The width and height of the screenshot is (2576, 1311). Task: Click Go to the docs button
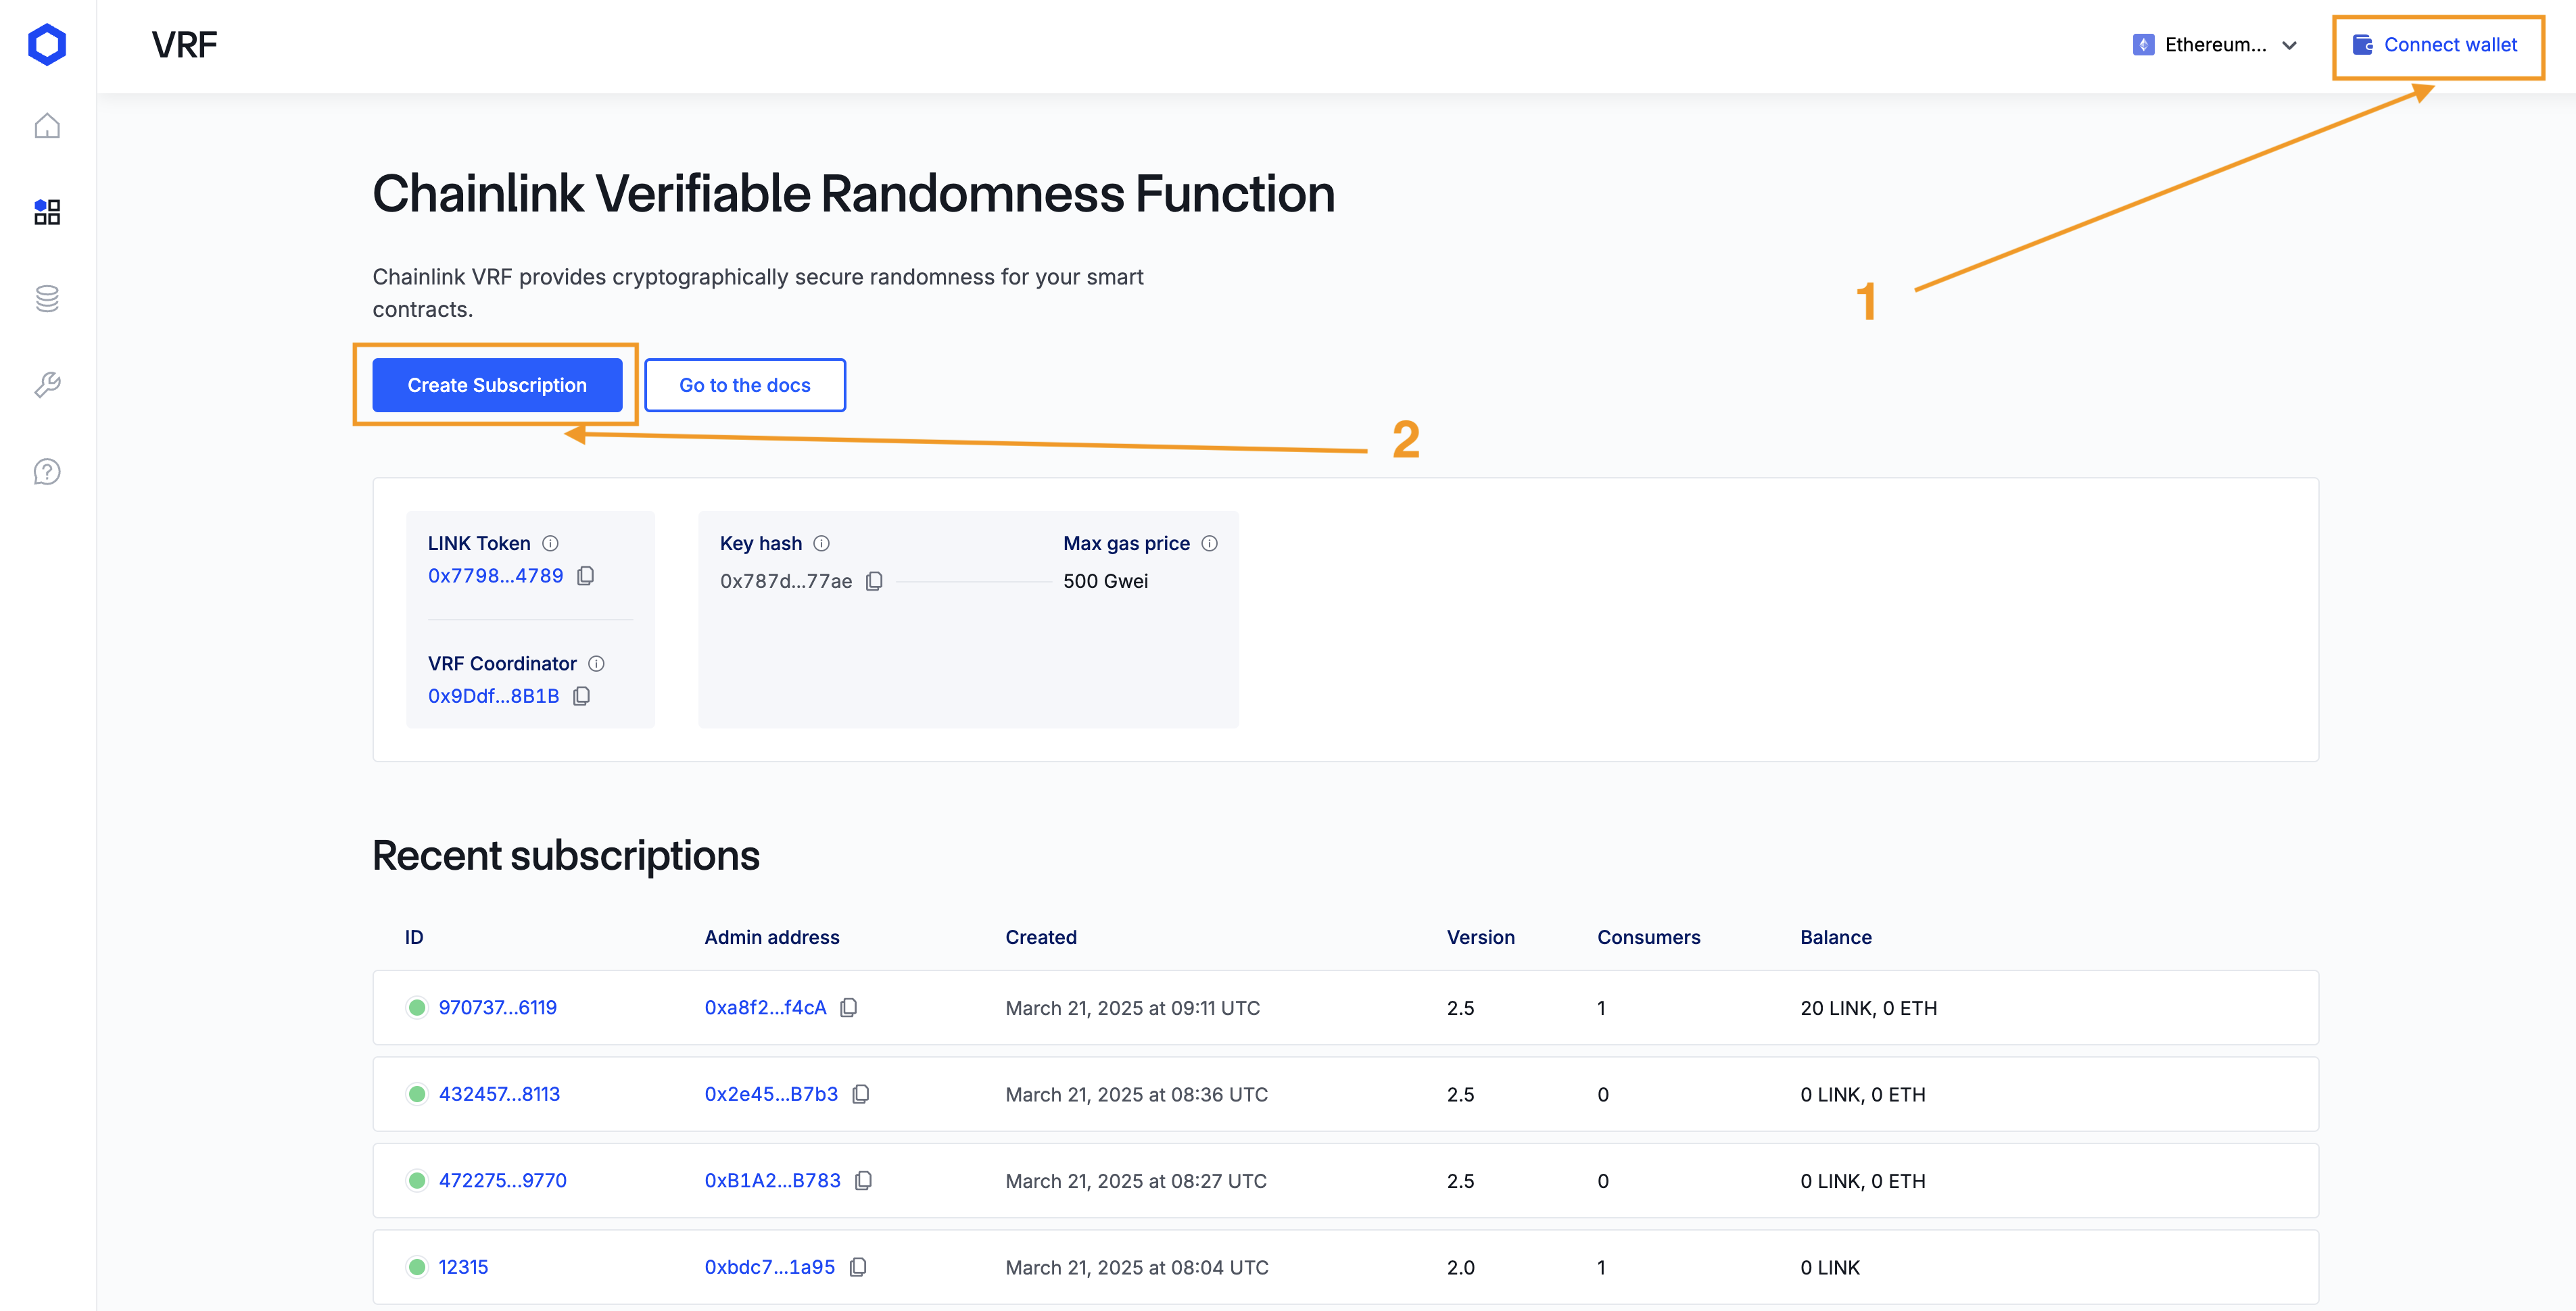pos(744,385)
